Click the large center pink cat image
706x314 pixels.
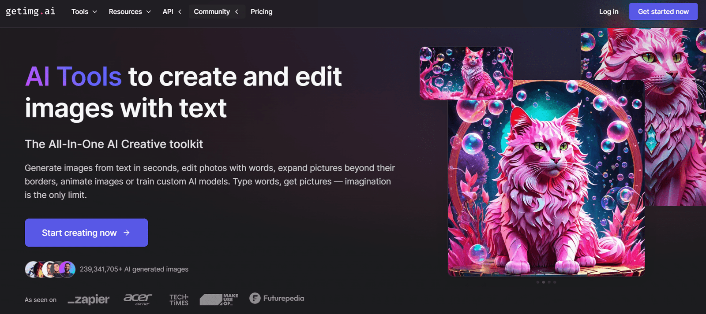click(x=546, y=185)
